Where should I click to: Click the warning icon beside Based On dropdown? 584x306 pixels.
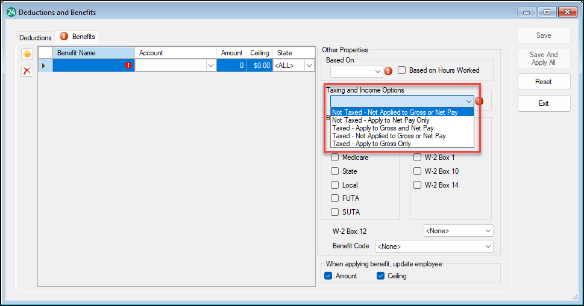click(x=388, y=71)
